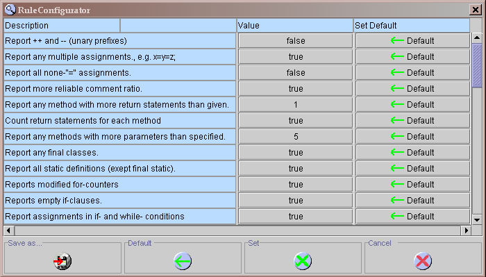Click the vertical scrollbar thumb
This screenshot has width=486, height=277.
[x=477, y=65]
